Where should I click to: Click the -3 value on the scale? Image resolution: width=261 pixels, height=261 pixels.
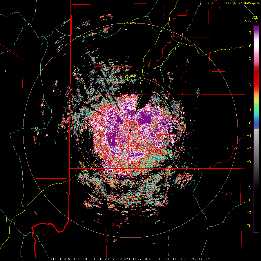[x=249, y=162]
